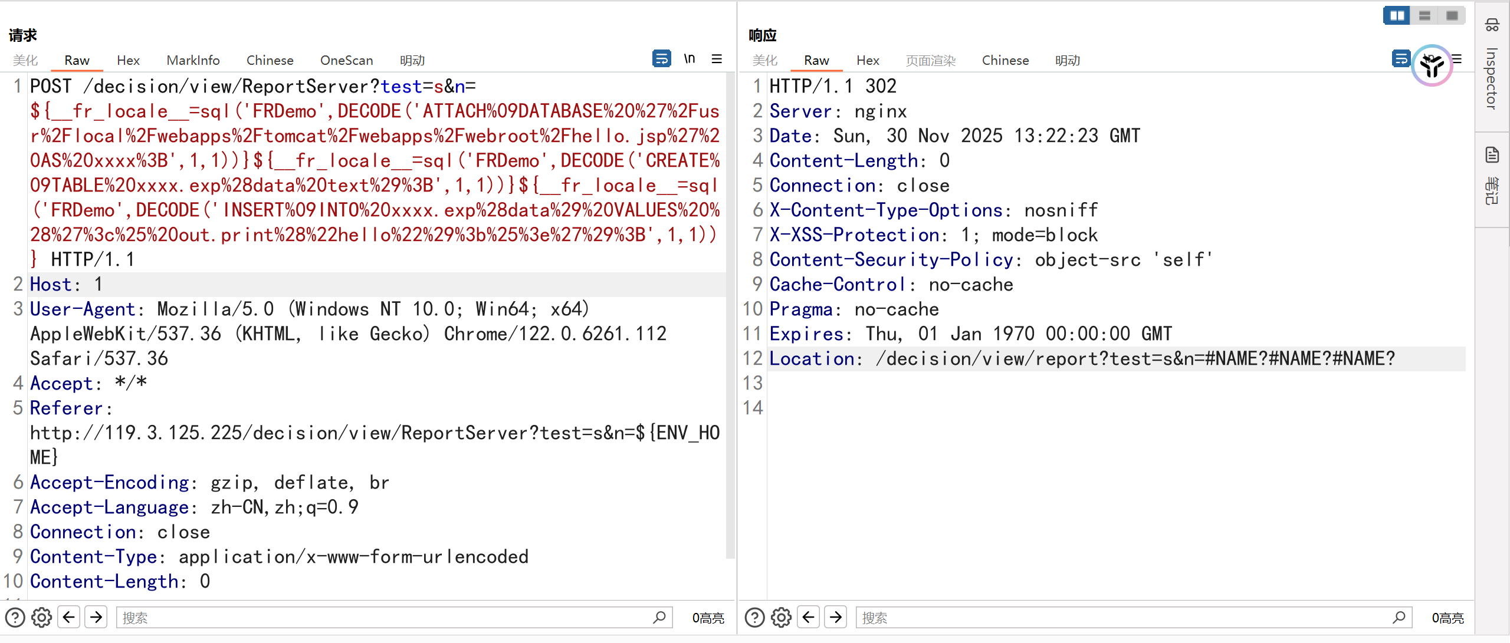This screenshot has height=643, width=1510.
Task: Open request panel hamburger menu
Action: pos(717,58)
